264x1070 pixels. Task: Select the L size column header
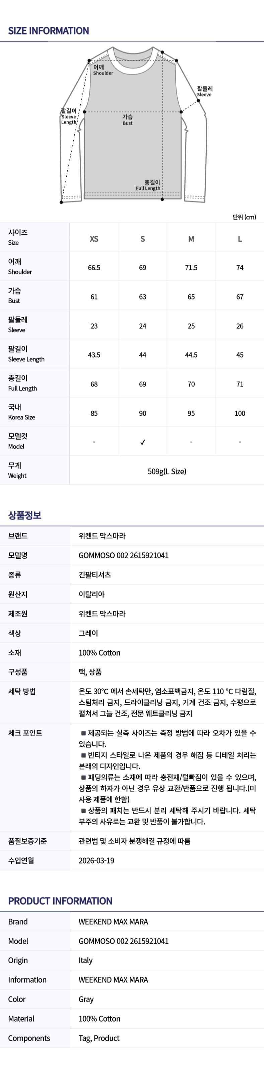click(x=240, y=239)
